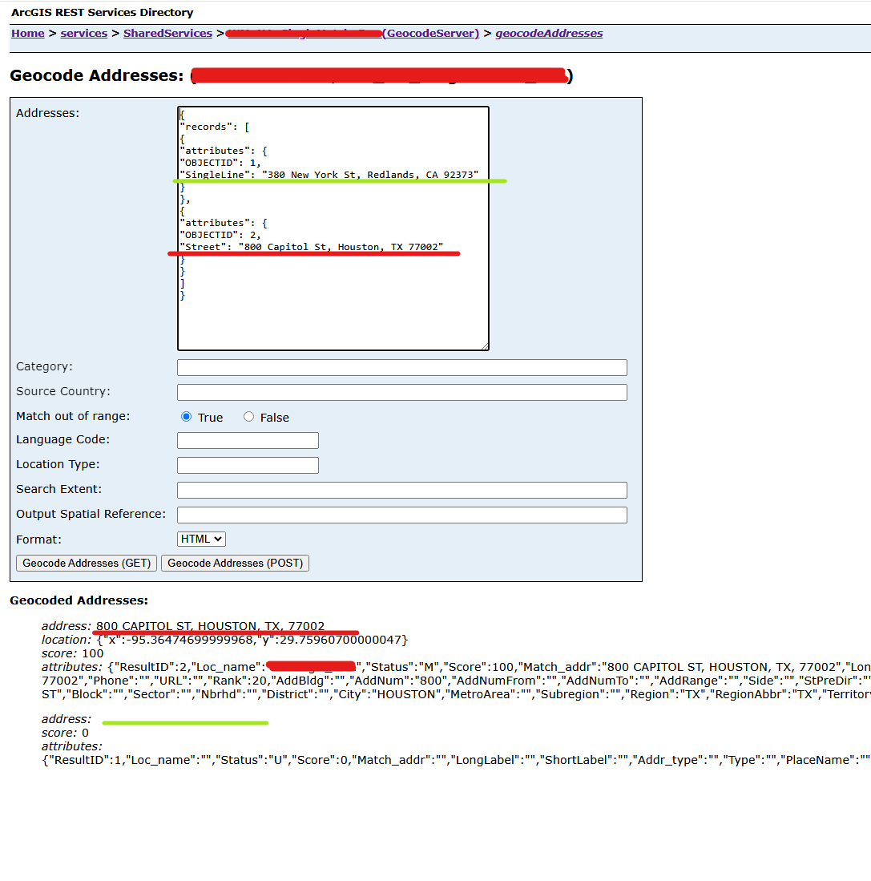Click the Geocoded Addresses heading
Image resolution: width=871 pixels, height=881 pixels.
79,600
